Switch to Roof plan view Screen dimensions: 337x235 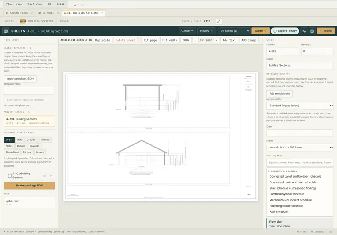tap(35, 4)
